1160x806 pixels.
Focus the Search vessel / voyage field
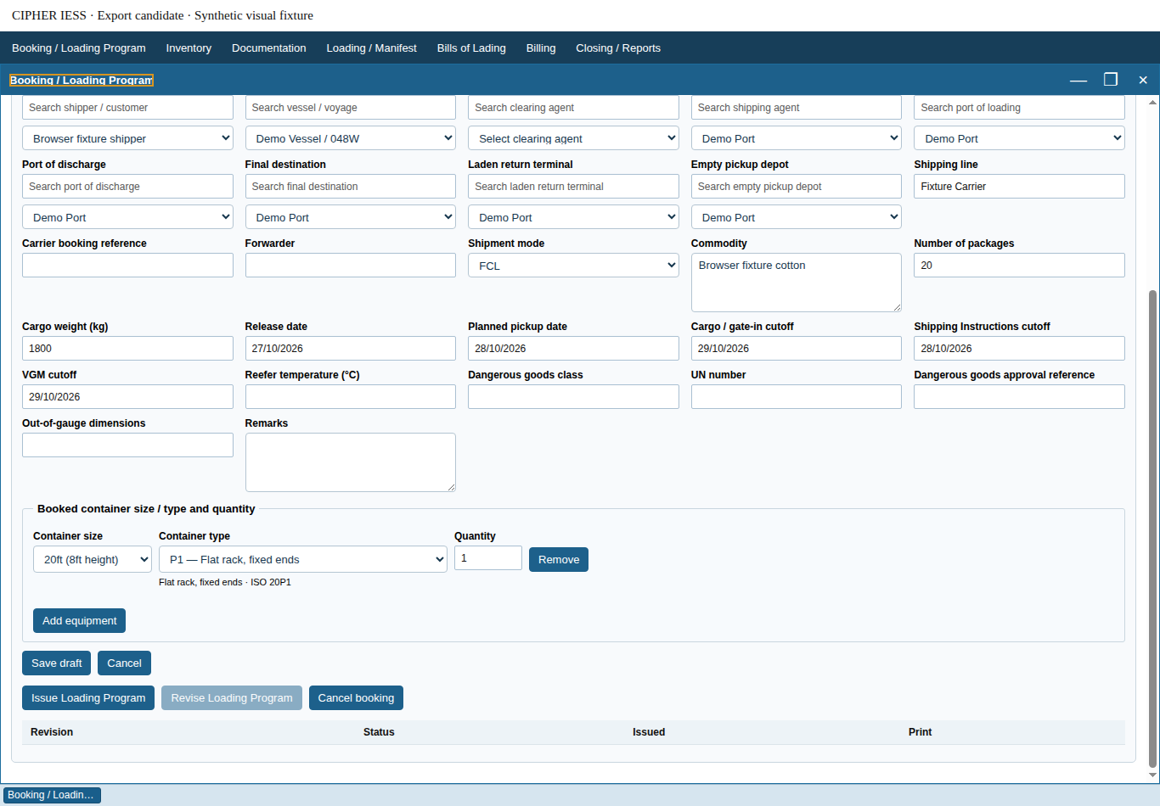click(351, 108)
